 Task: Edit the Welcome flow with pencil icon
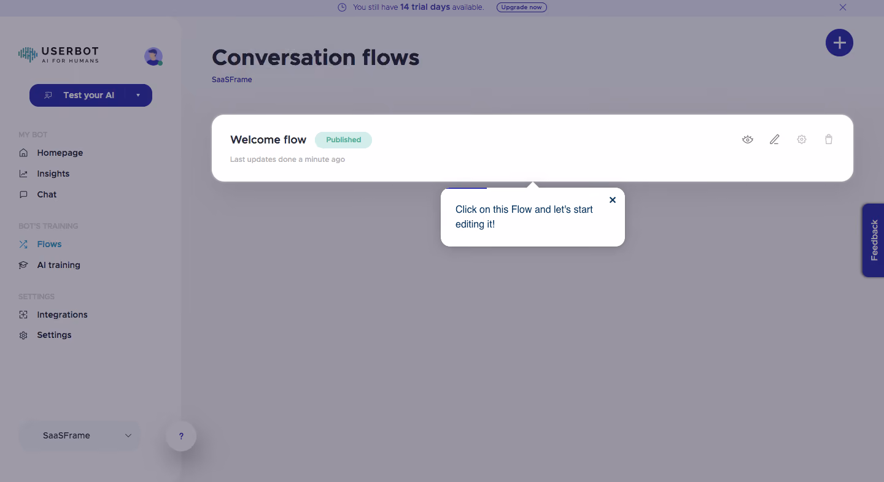coord(774,139)
